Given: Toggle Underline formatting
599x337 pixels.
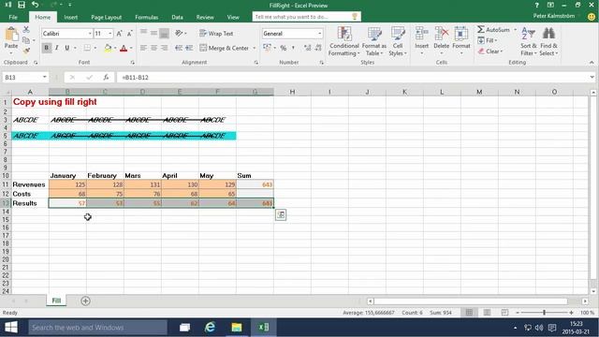Looking at the screenshot, I should point(66,48).
